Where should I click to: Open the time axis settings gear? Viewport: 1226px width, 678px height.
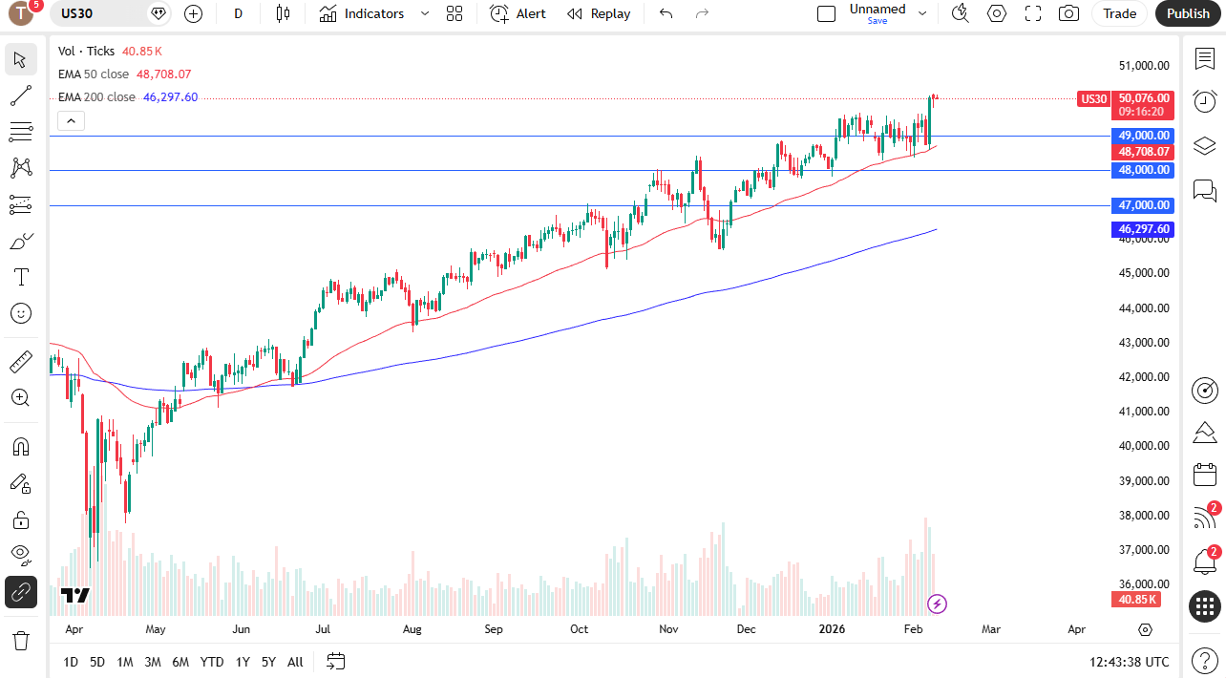1146,629
